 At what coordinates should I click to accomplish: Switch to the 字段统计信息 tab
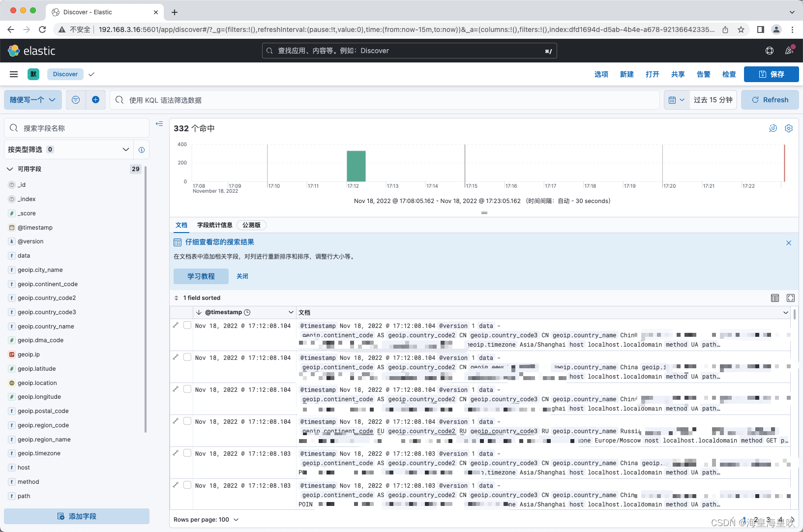point(215,225)
